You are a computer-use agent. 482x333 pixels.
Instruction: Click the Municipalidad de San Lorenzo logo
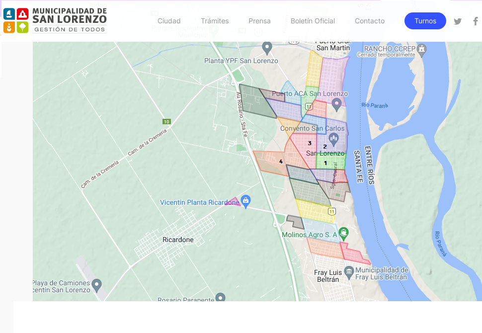55,20
